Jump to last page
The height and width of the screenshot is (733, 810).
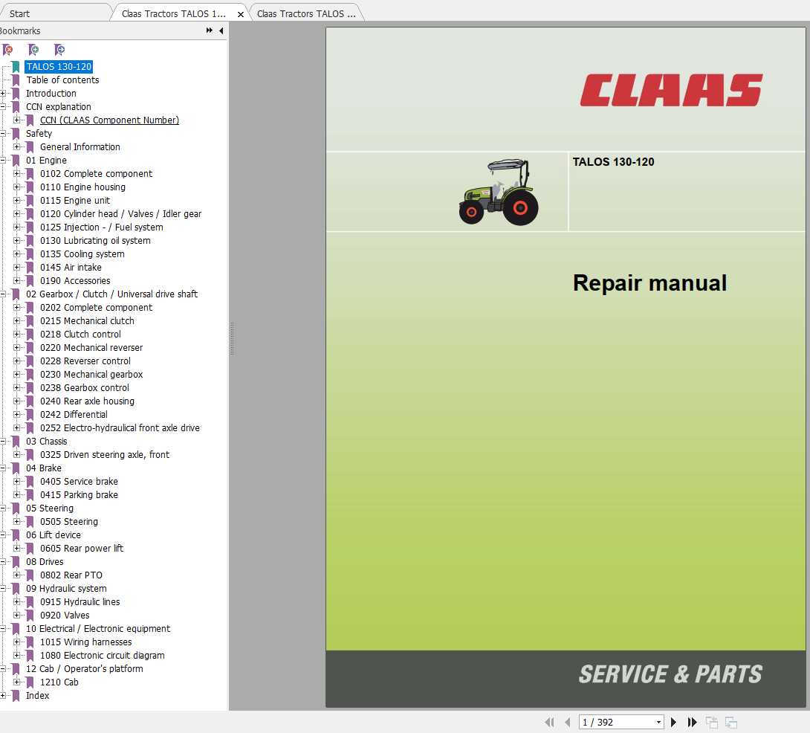[x=693, y=722]
